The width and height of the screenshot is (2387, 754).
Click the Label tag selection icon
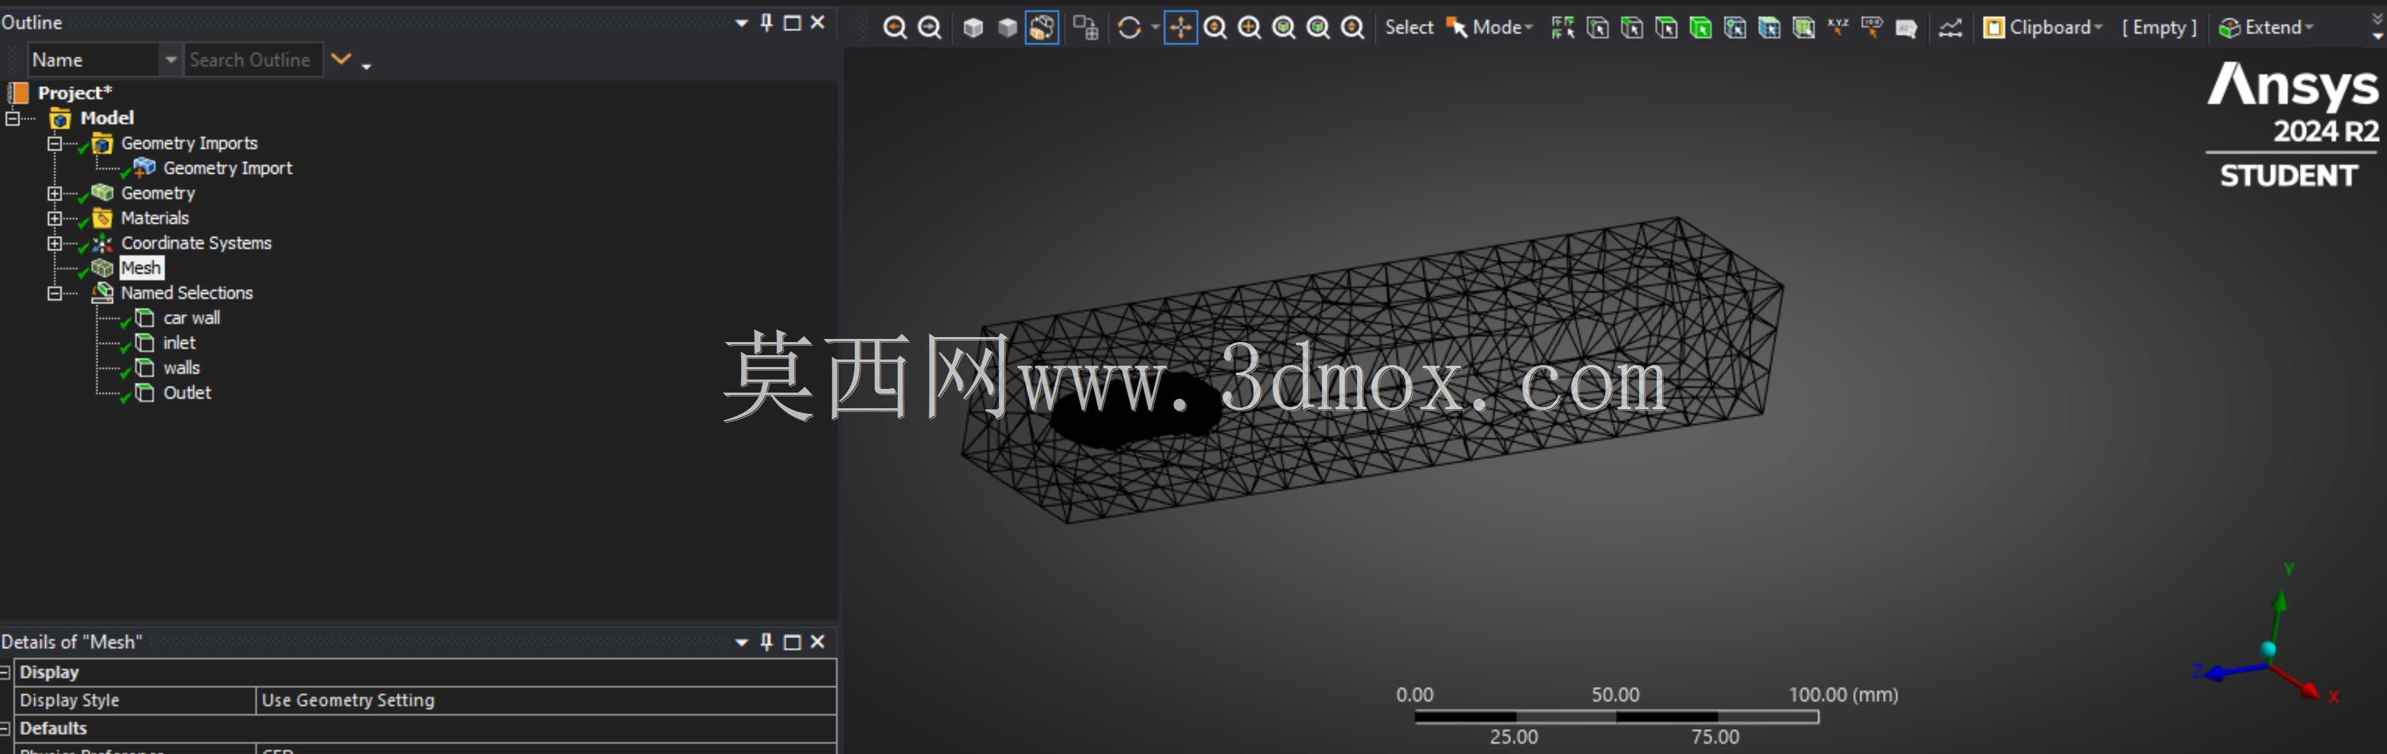(1872, 28)
